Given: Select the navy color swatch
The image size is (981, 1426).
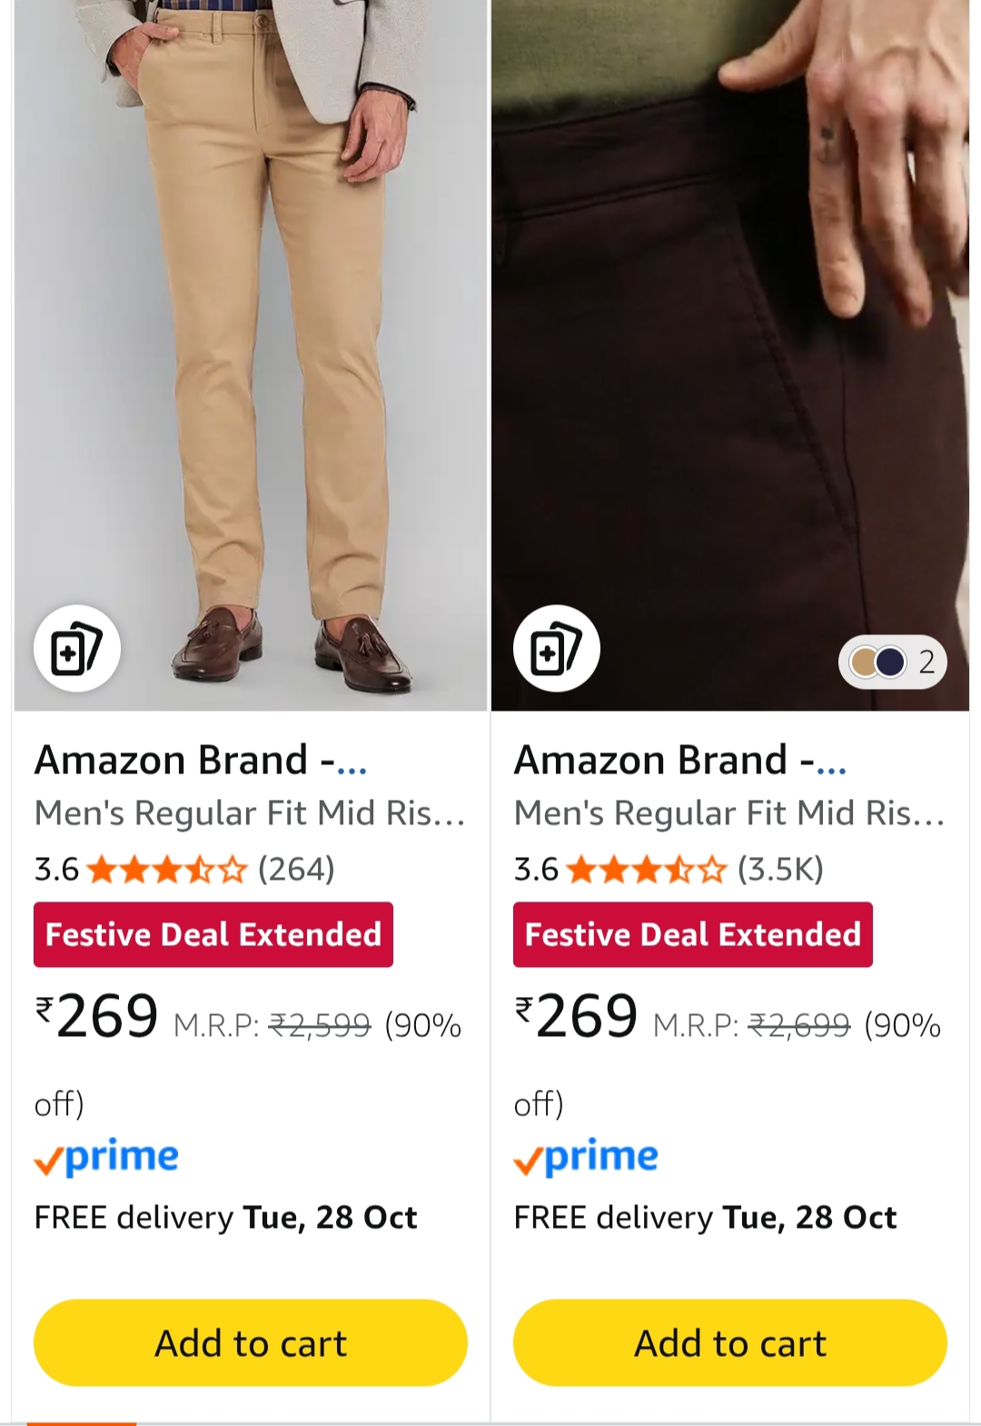Looking at the screenshot, I should coord(891,662).
